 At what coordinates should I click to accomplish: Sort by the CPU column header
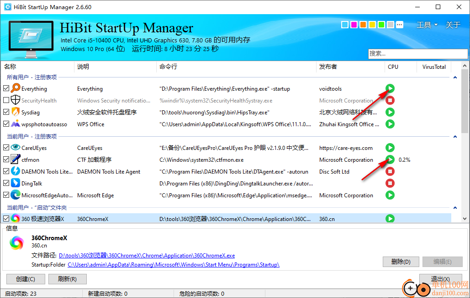(x=401, y=67)
